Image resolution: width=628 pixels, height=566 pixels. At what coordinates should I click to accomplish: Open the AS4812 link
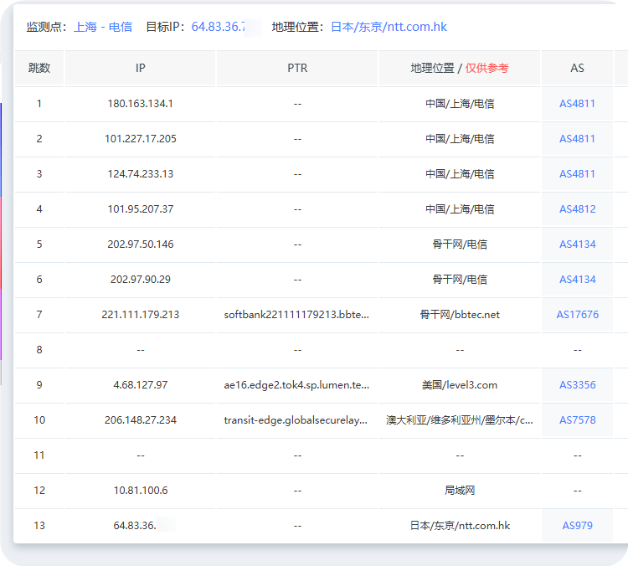coord(577,209)
